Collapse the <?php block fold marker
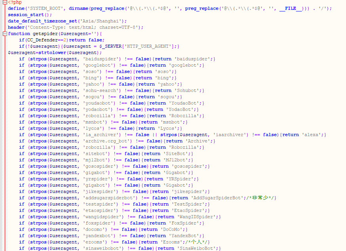 click(x=5, y=2)
